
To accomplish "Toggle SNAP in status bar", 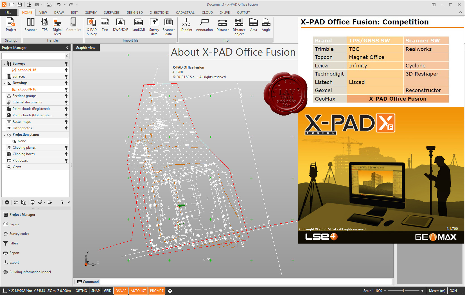I will pyautogui.click(x=96, y=291).
